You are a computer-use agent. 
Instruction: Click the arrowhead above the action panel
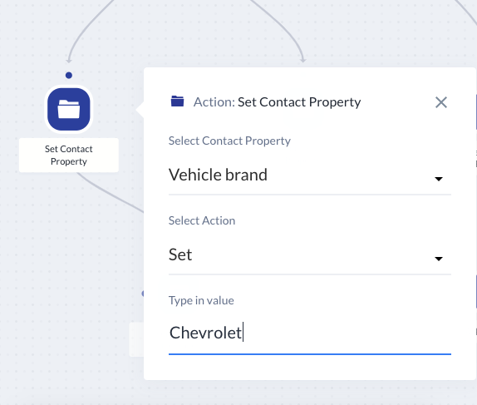(302, 61)
